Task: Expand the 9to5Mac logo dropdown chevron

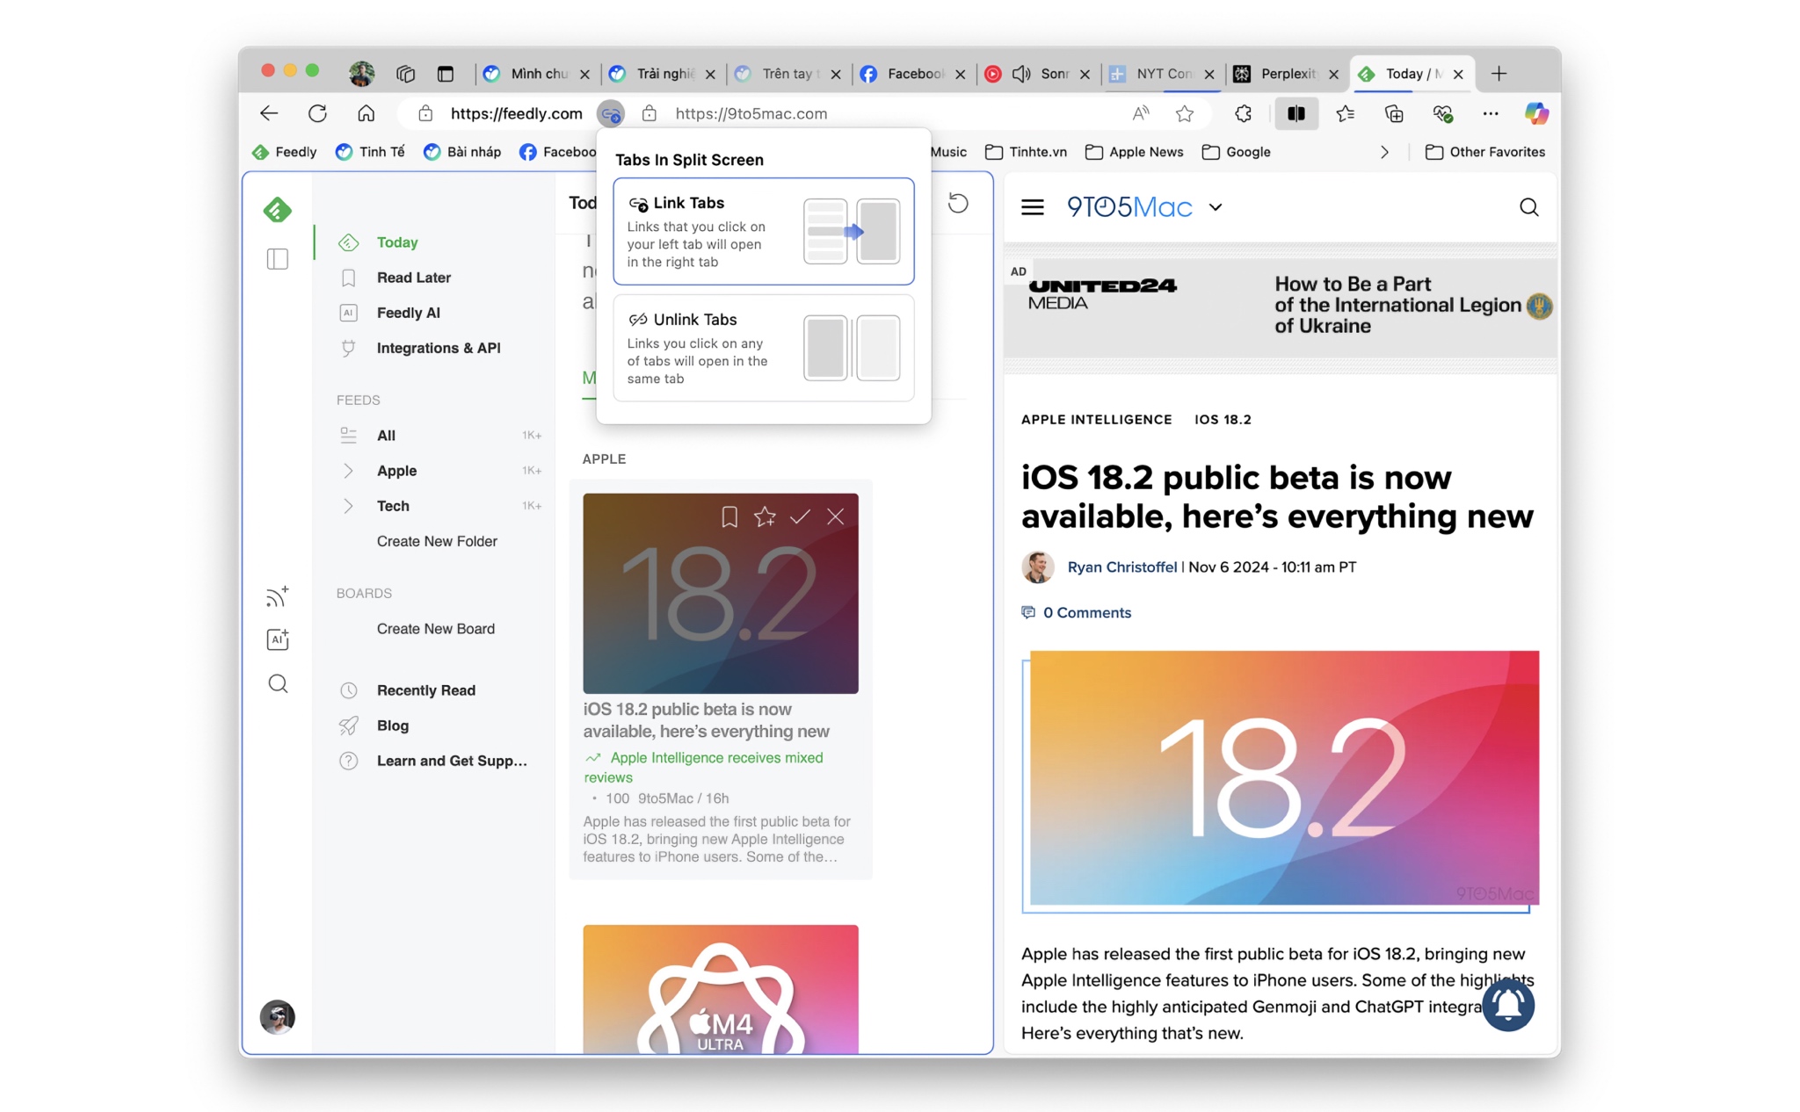Action: tap(1216, 207)
